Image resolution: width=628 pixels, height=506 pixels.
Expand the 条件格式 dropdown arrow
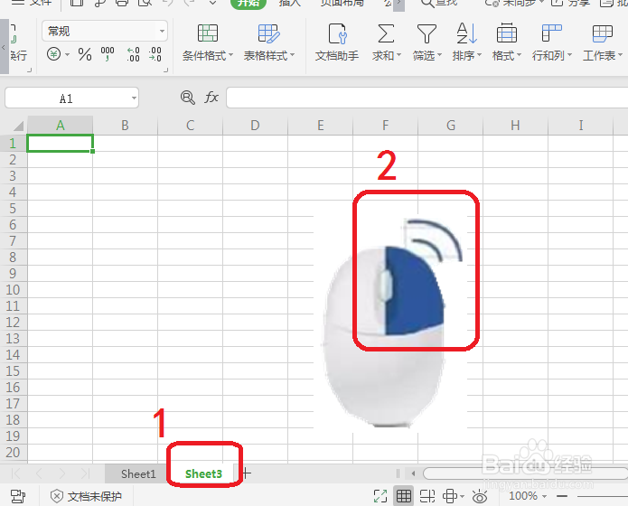(x=230, y=55)
